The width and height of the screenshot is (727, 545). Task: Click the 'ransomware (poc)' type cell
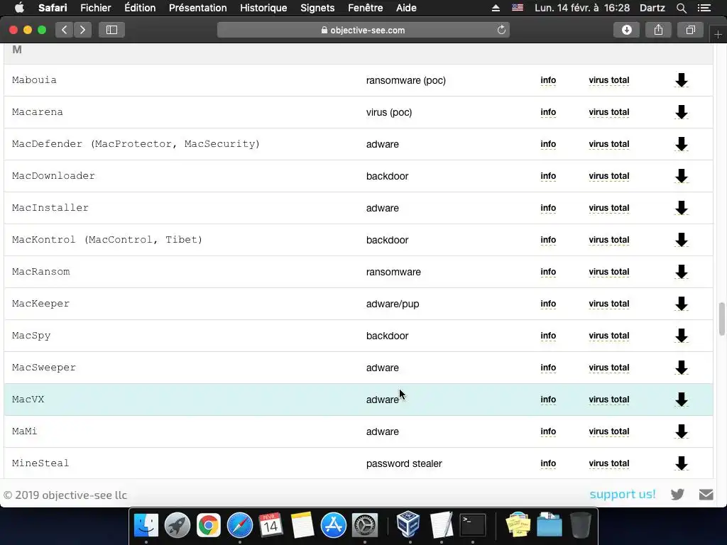tap(405, 81)
